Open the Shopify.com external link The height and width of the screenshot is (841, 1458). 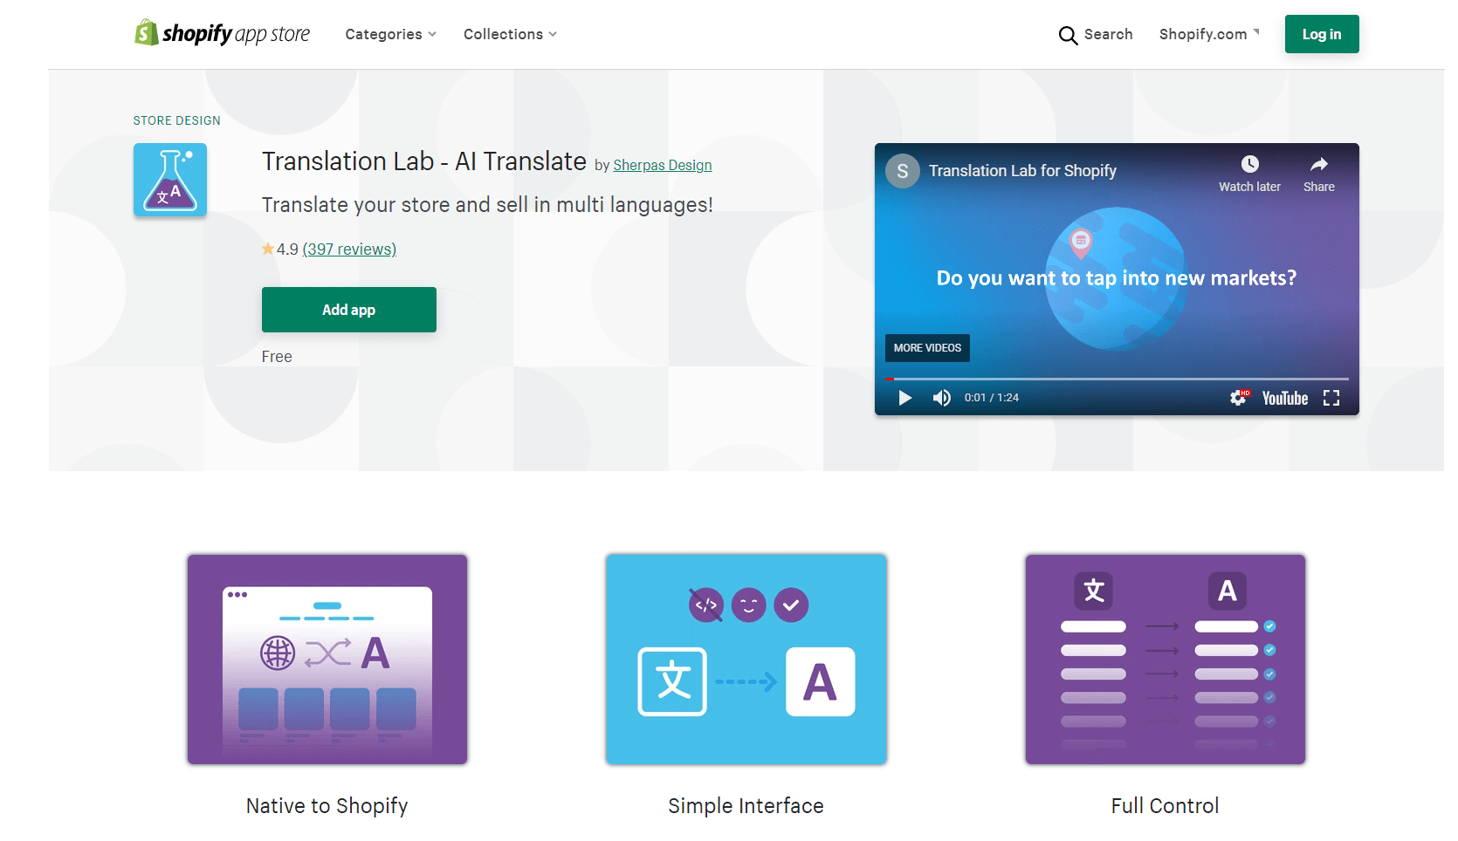click(1209, 34)
